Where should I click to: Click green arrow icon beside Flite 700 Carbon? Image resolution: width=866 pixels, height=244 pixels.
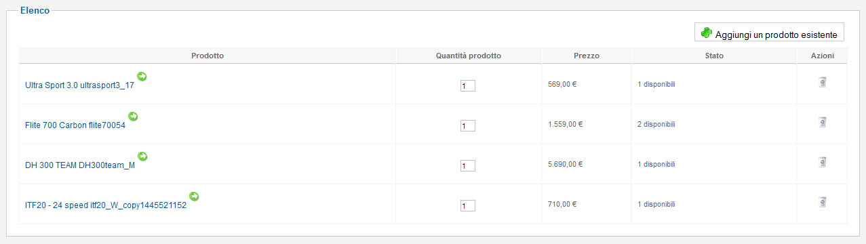(133, 117)
